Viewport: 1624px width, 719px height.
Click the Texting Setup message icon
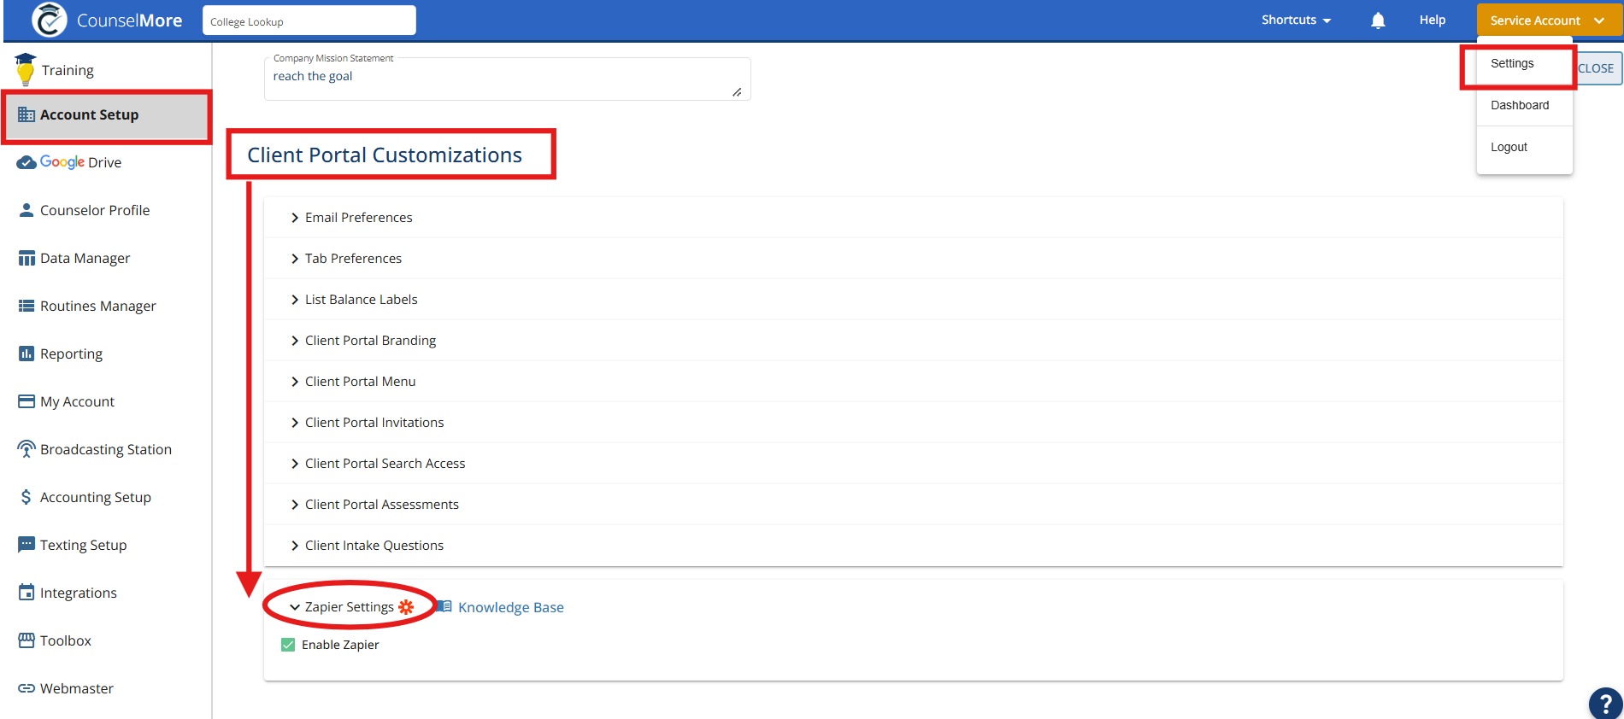coord(26,545)
